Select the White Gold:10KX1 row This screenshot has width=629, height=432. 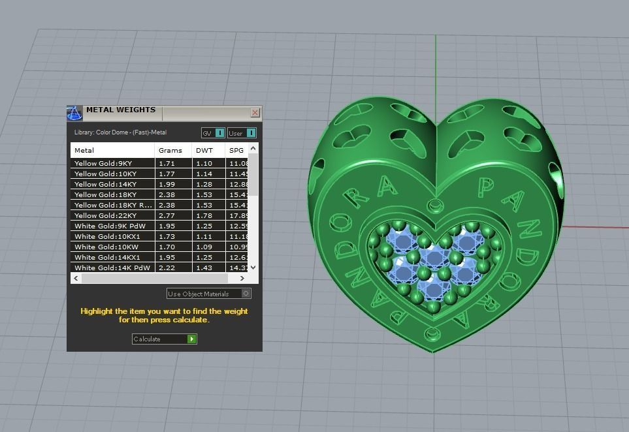[x=159, y=236]
